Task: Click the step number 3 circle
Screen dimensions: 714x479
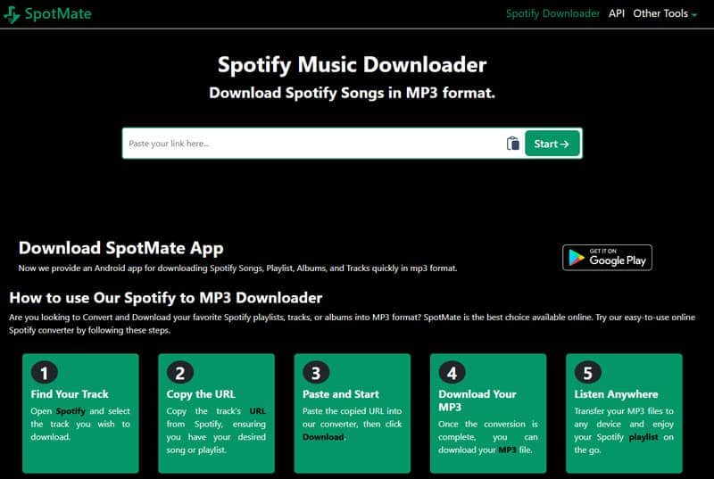Action: [316, 373]
